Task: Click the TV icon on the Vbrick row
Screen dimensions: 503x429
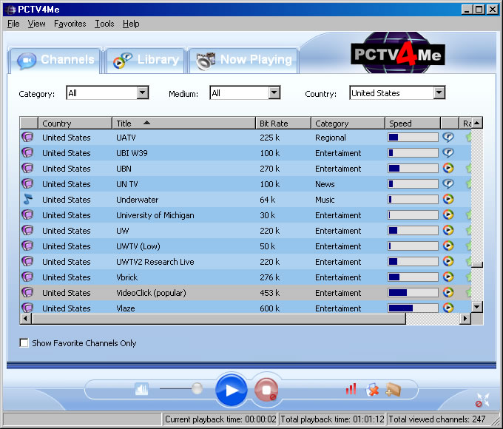Action: pyautogui.click(x=27, y=277)
